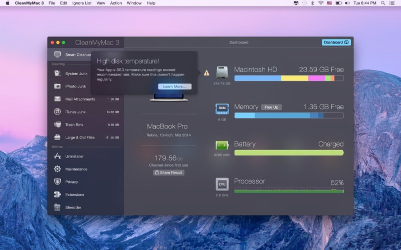This screenshot has height=250, width=401.
Task: Click the CPU processor icon
Action: pyautogui.click(x=222, y=184)
